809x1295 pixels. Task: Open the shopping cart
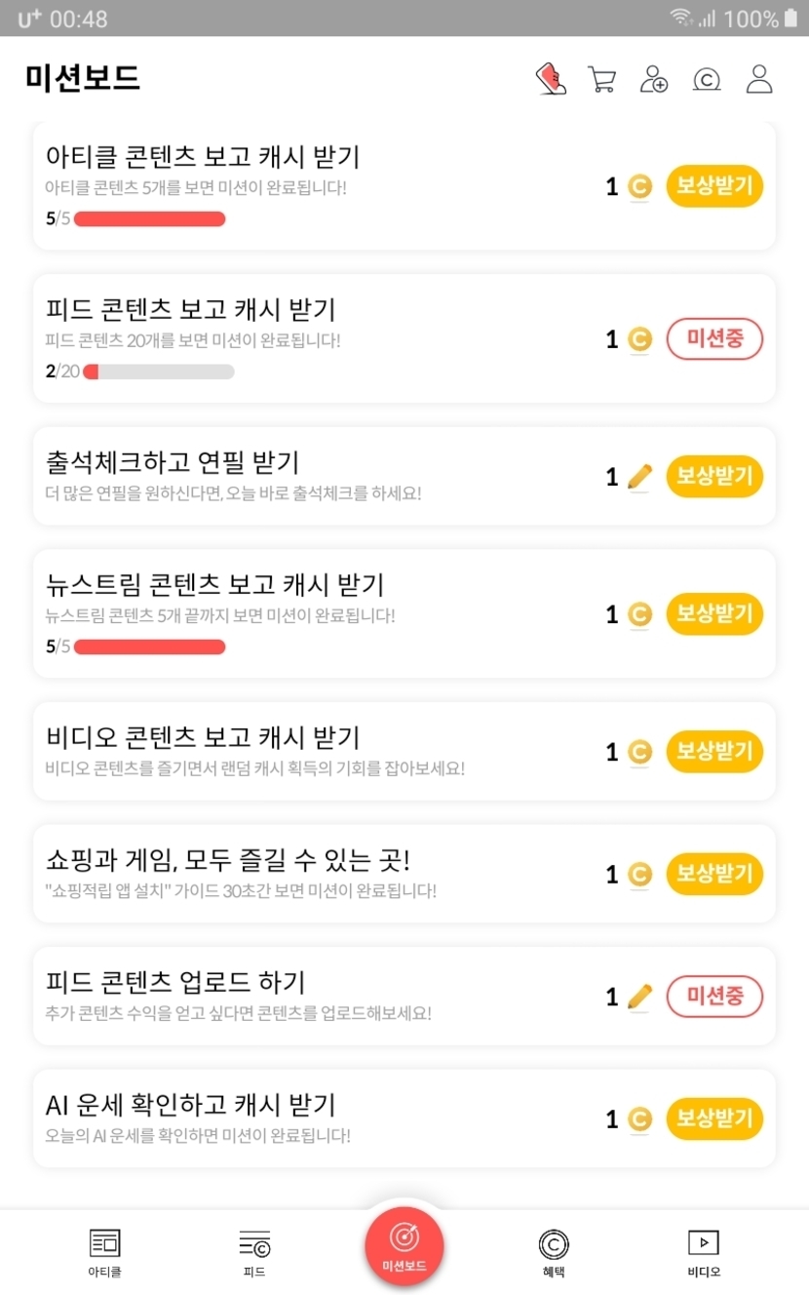pos(602,79)
